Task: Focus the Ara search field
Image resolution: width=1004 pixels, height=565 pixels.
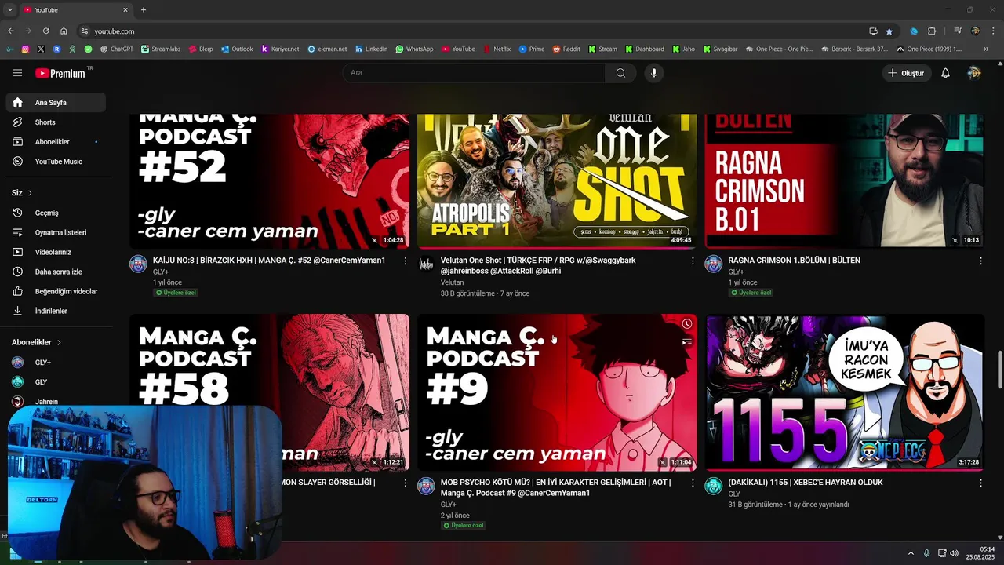Action: 474,73
